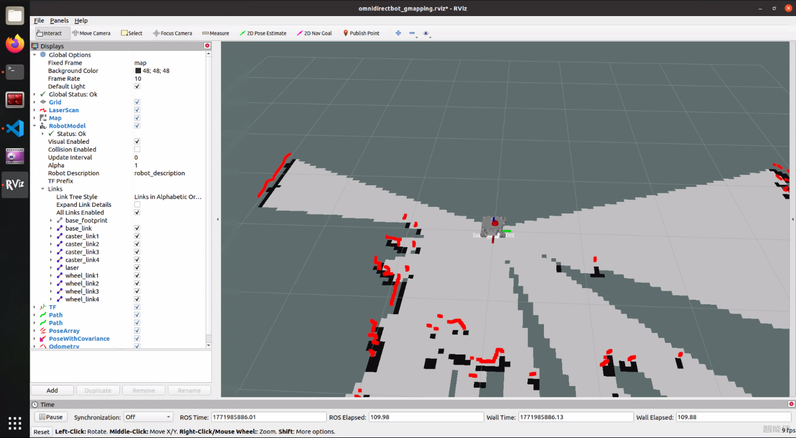Toggle the Expand Link Details checkbox

[x=137, y=205]
